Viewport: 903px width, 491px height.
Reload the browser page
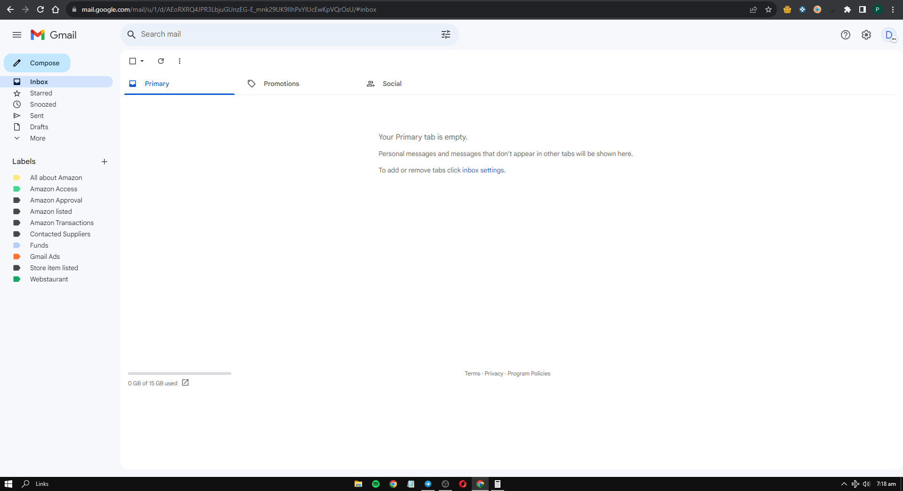[x=40, y=9]
